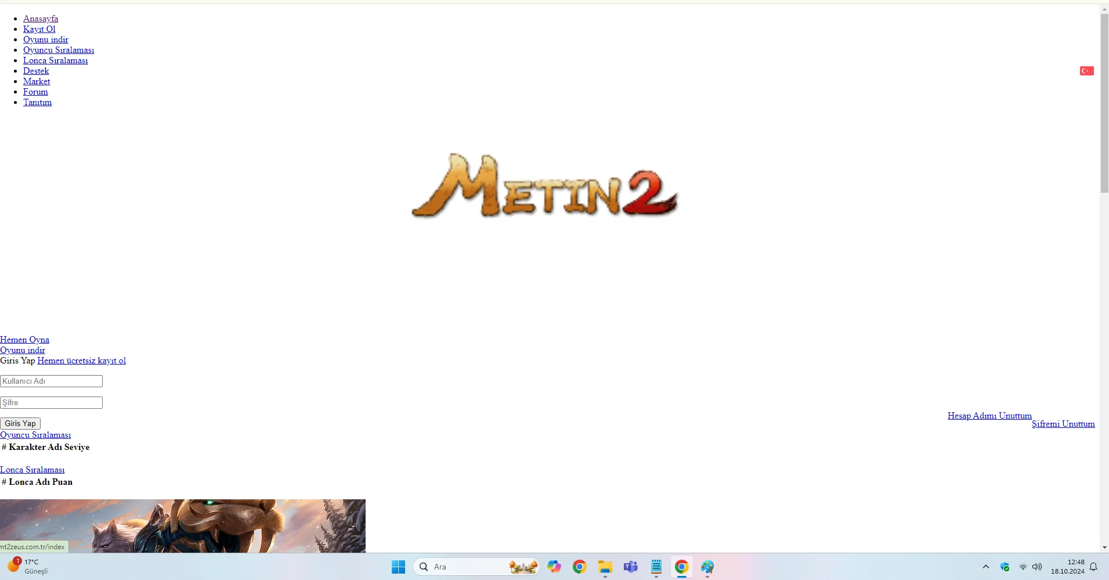
Task: Go to Anasayfa in the navigation list
Action: (41, 19)
